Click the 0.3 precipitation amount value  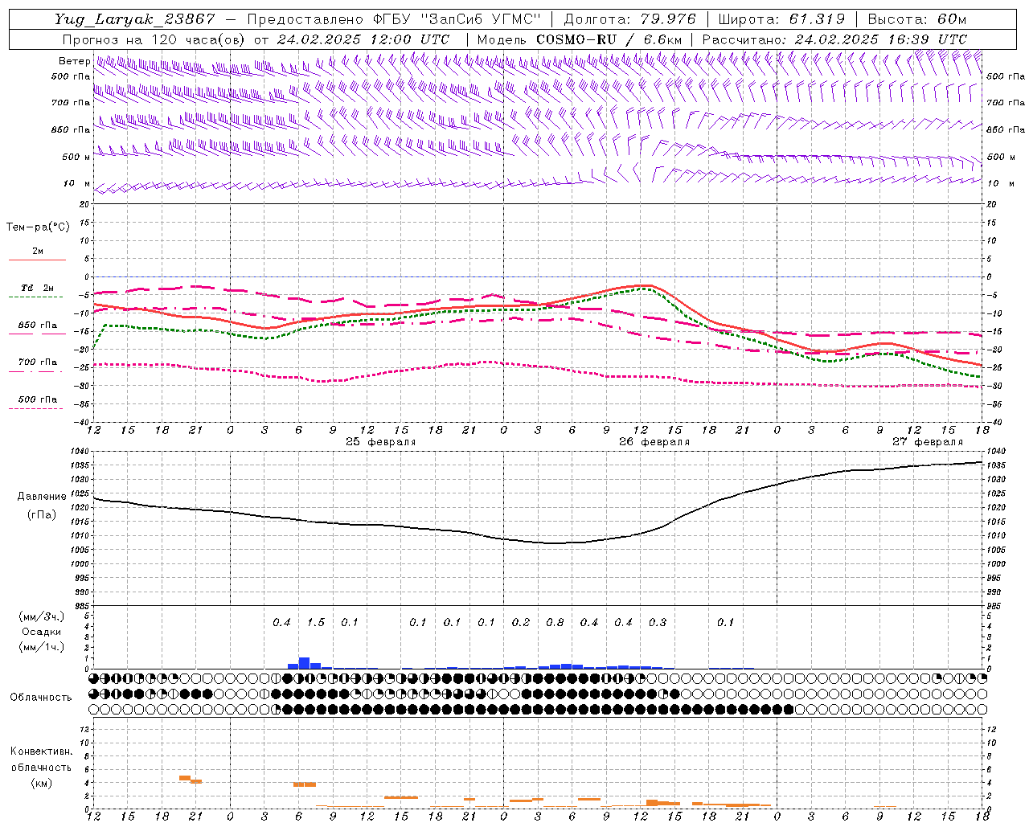coord(658,623)
